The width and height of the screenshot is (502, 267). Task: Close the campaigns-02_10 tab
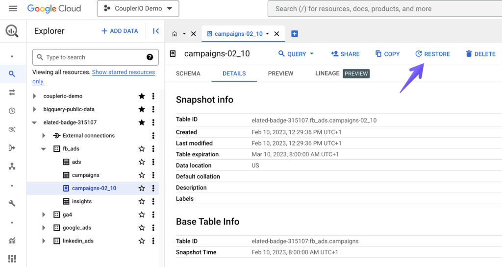276,34
